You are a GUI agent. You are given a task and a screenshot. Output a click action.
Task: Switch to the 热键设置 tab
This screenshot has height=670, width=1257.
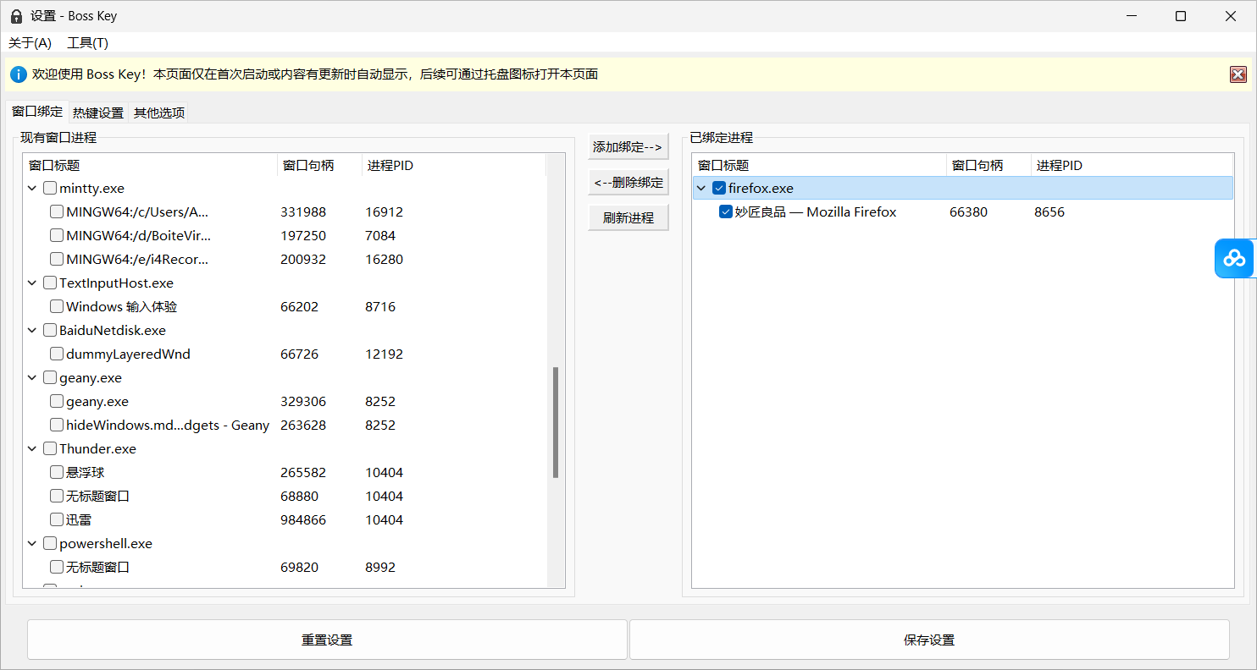(98, 113)
